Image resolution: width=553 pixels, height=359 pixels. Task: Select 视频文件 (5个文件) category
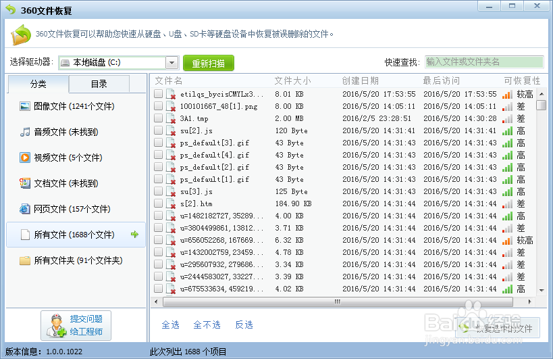tap(76, 158)
